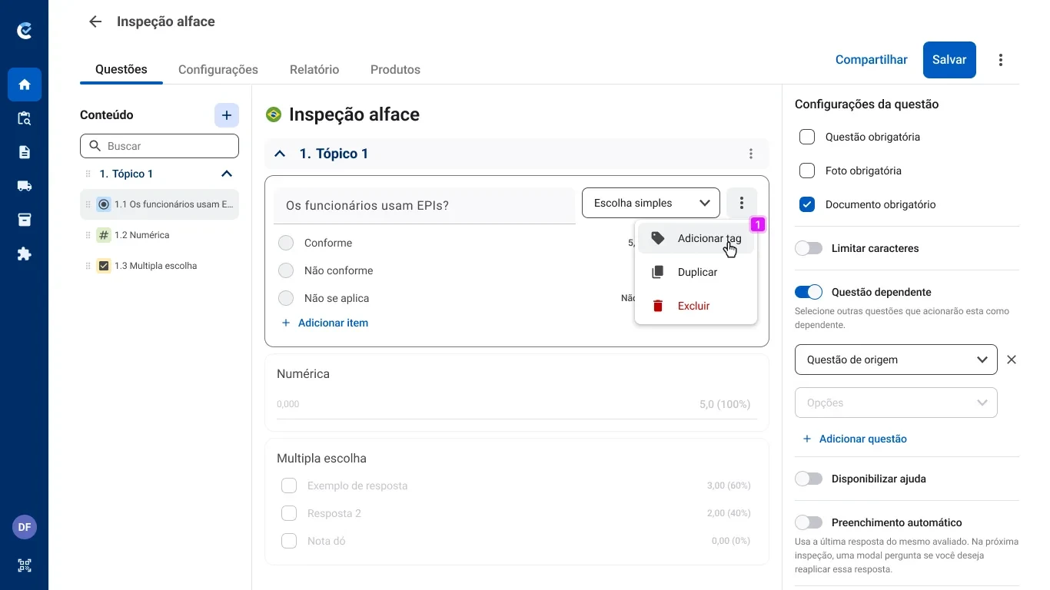Collapse Tópico 1 in the Conteúdo tree

point(226,174)
